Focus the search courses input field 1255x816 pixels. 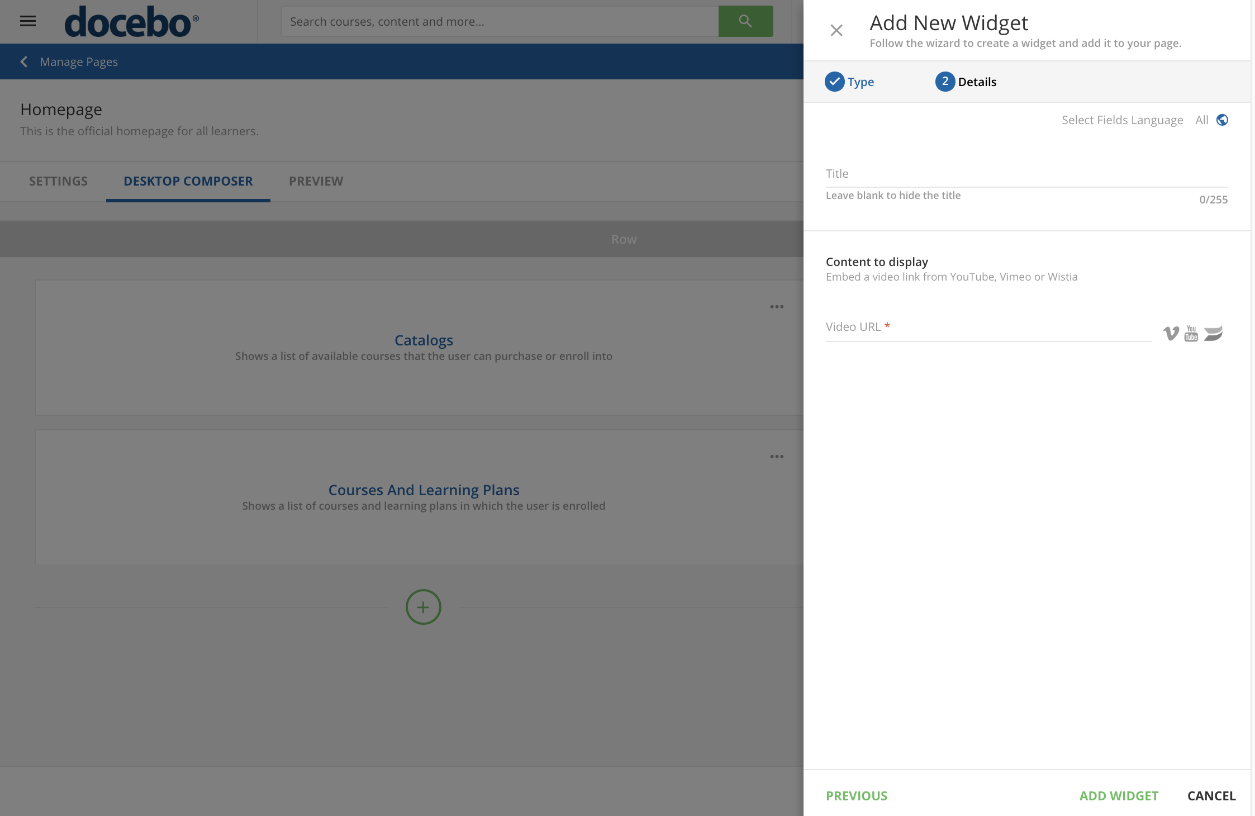point(500,21)
